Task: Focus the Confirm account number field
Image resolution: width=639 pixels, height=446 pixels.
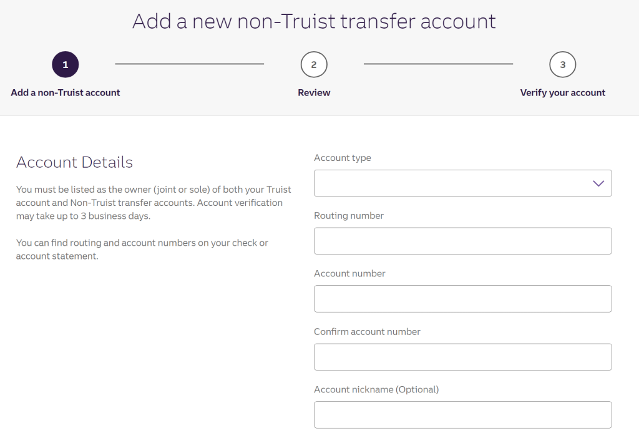Action: tap(462, 357)
